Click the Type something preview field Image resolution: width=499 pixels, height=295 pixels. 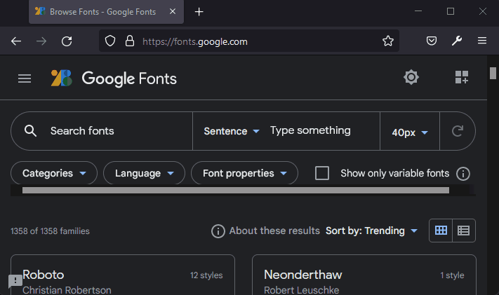[x=310, y=130]
